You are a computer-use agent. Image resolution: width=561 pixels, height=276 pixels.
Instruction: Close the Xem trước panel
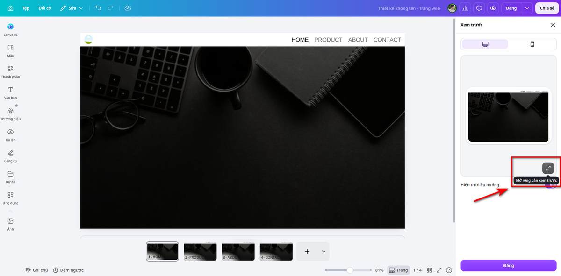pyautogui.click(x=553, y=25)
